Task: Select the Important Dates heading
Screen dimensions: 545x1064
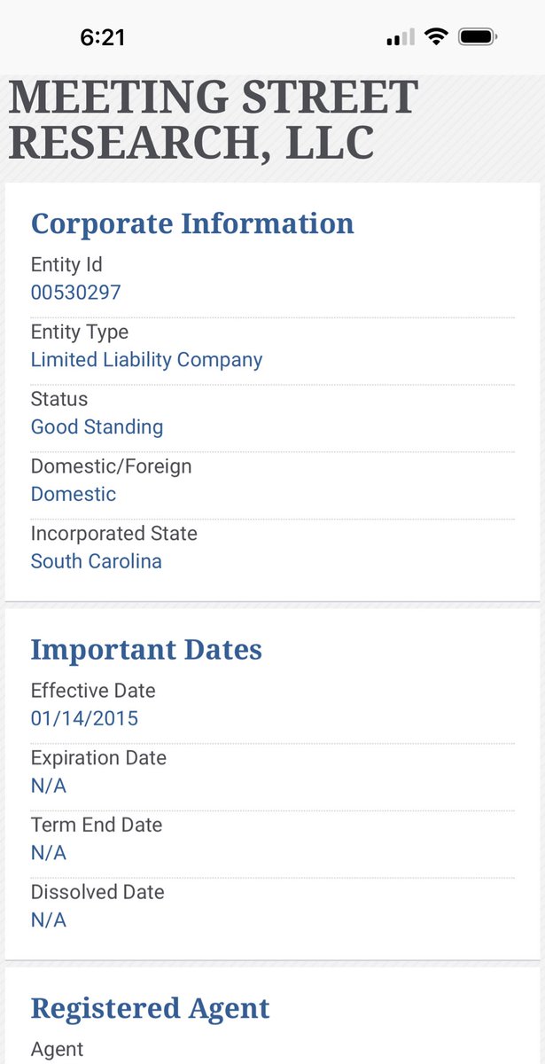Action: 146,649
